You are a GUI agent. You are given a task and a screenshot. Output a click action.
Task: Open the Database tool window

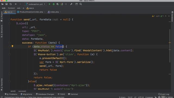click(x=172, y=16)
